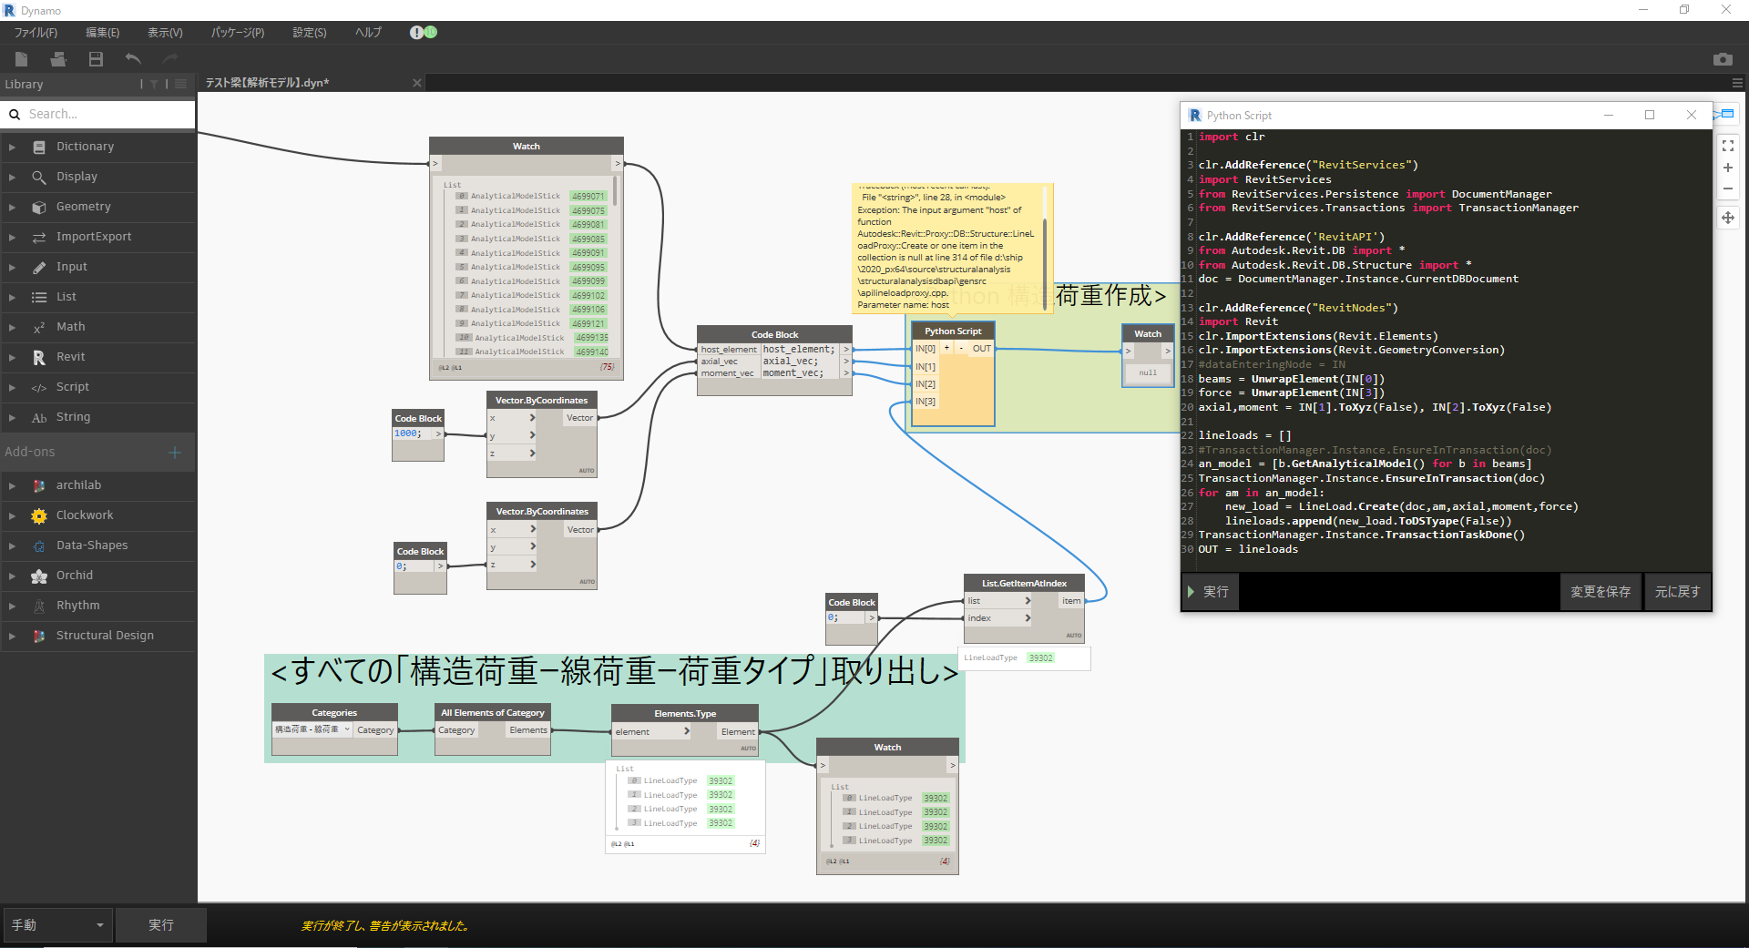Open the Library filter funnel icon
Screen dimensions: 1749x948
pyautogui.click(x=154, y=84)
